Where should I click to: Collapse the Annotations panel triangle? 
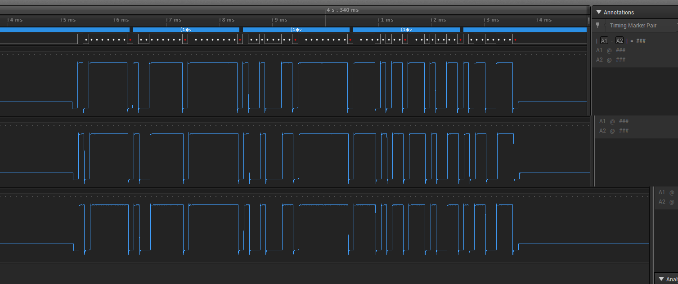click(x=598, y=13)
